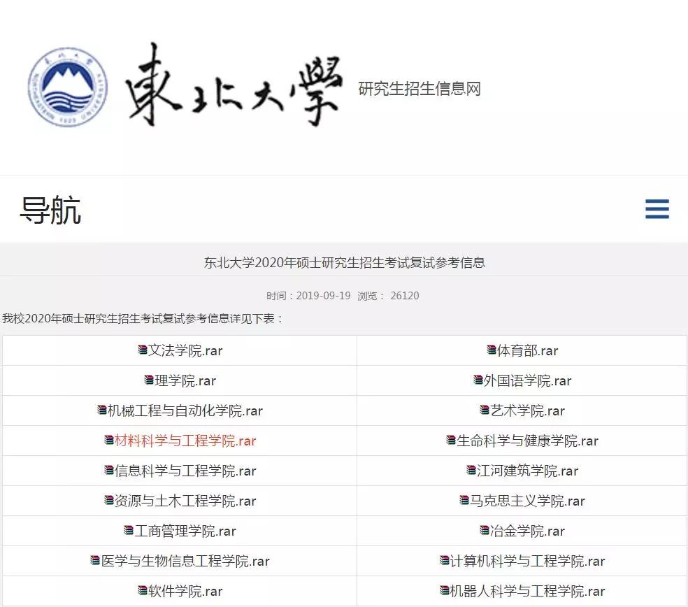Click the archive icon beside 计算机科学与工程学院.rar
This screenshot has height=607, width=688.
(x=445, y=560)
